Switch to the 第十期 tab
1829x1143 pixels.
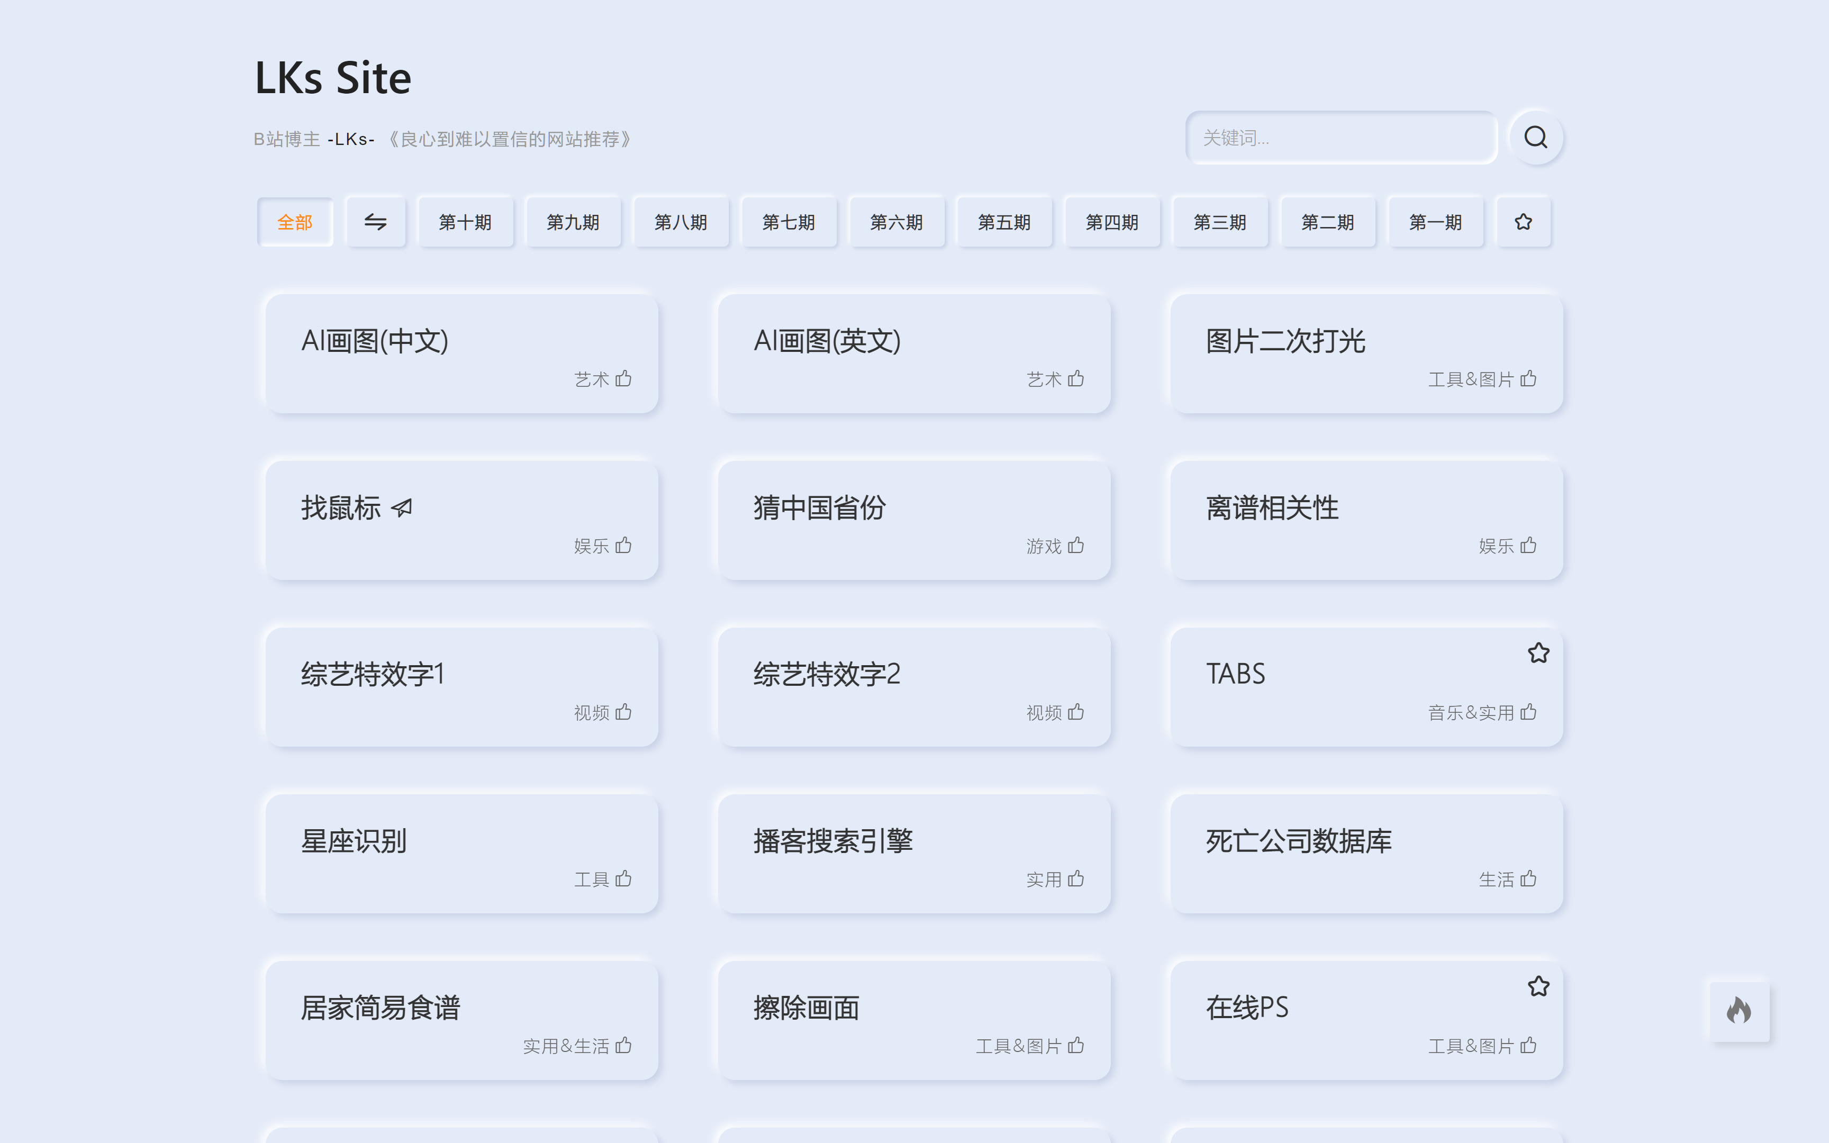[x=465, y=222]
